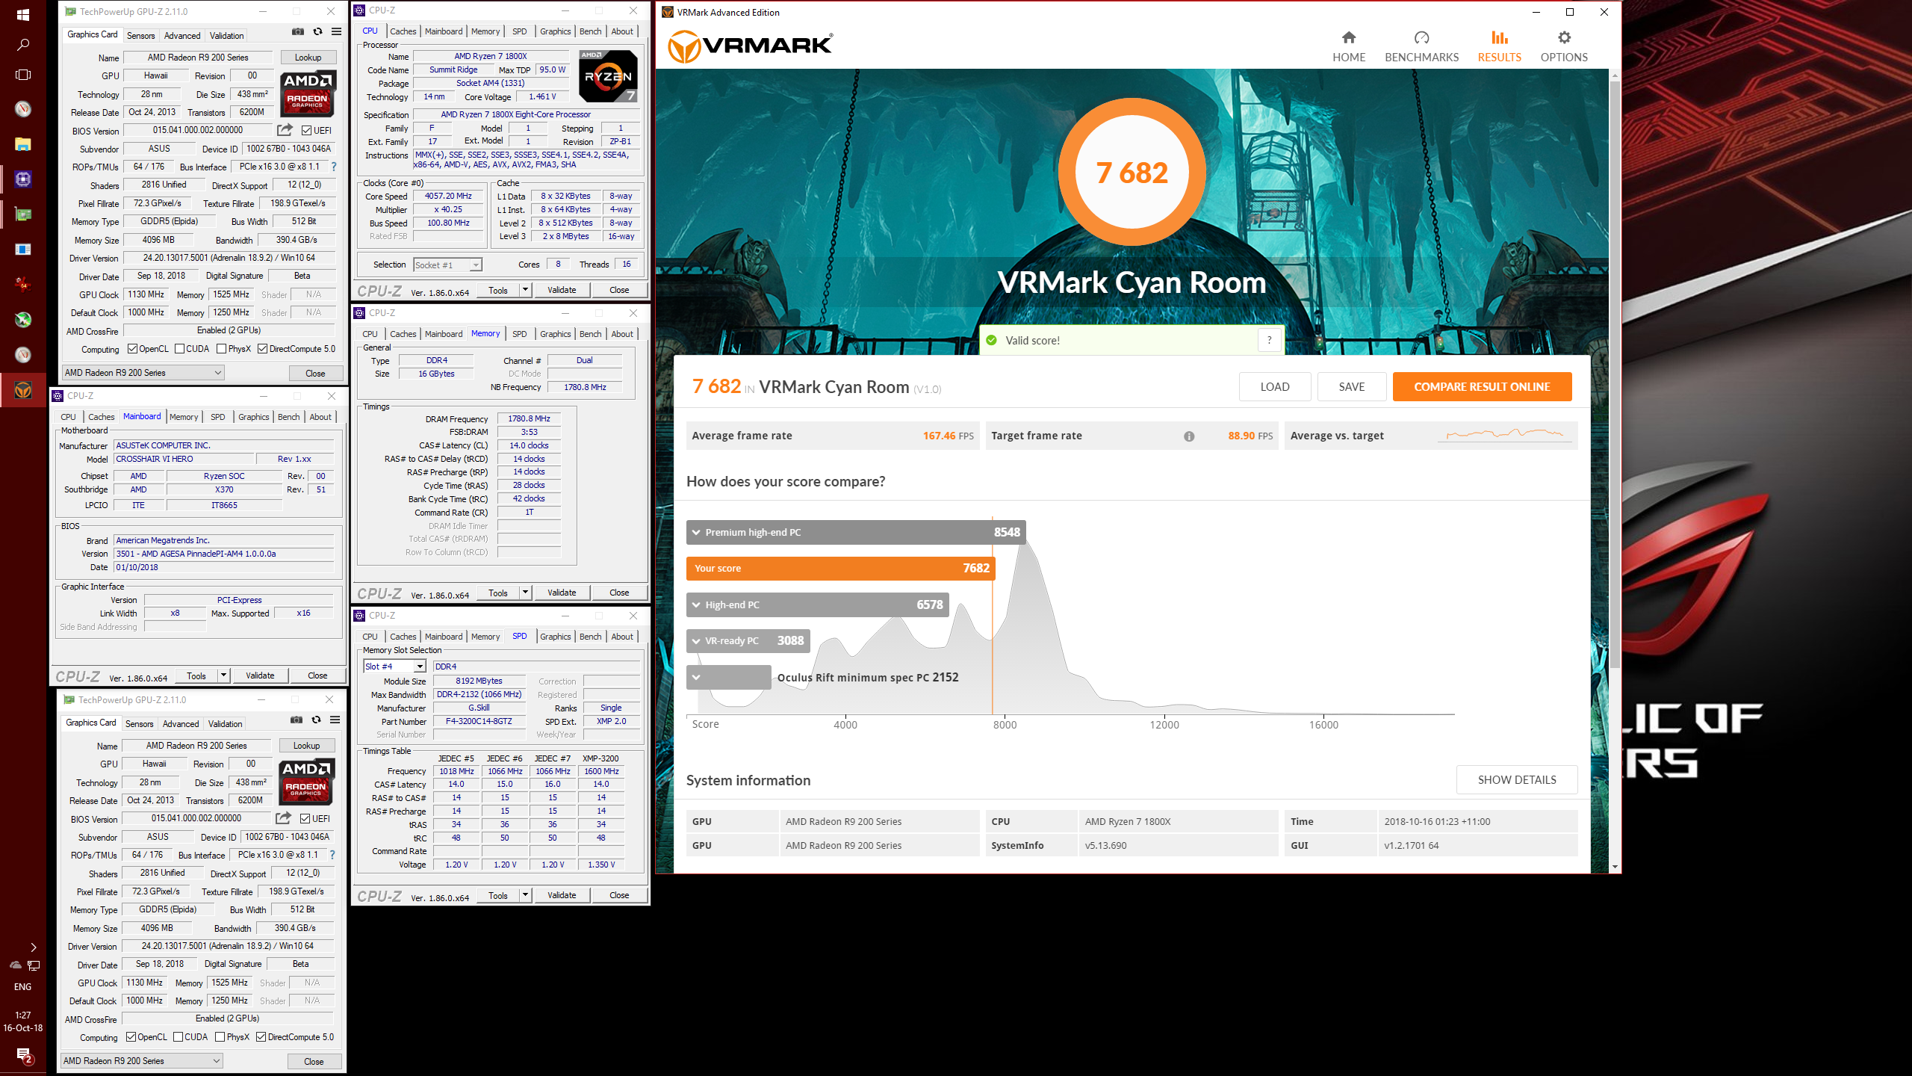
Task: Select the RESULTS bar chart icon
Action: tap(1499, 37)
